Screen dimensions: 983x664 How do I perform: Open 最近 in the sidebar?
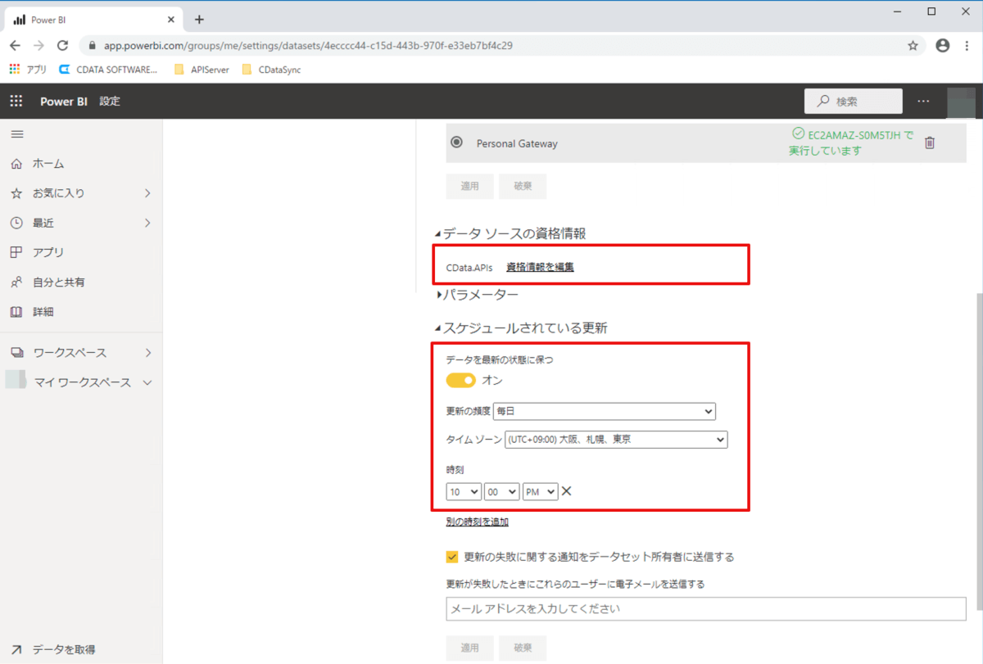[x=43, y=223]
